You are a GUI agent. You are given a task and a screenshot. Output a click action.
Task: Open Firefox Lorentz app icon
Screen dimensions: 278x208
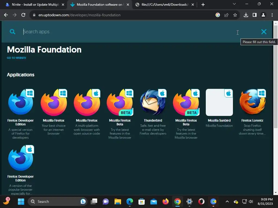click(x=252, y=102)
